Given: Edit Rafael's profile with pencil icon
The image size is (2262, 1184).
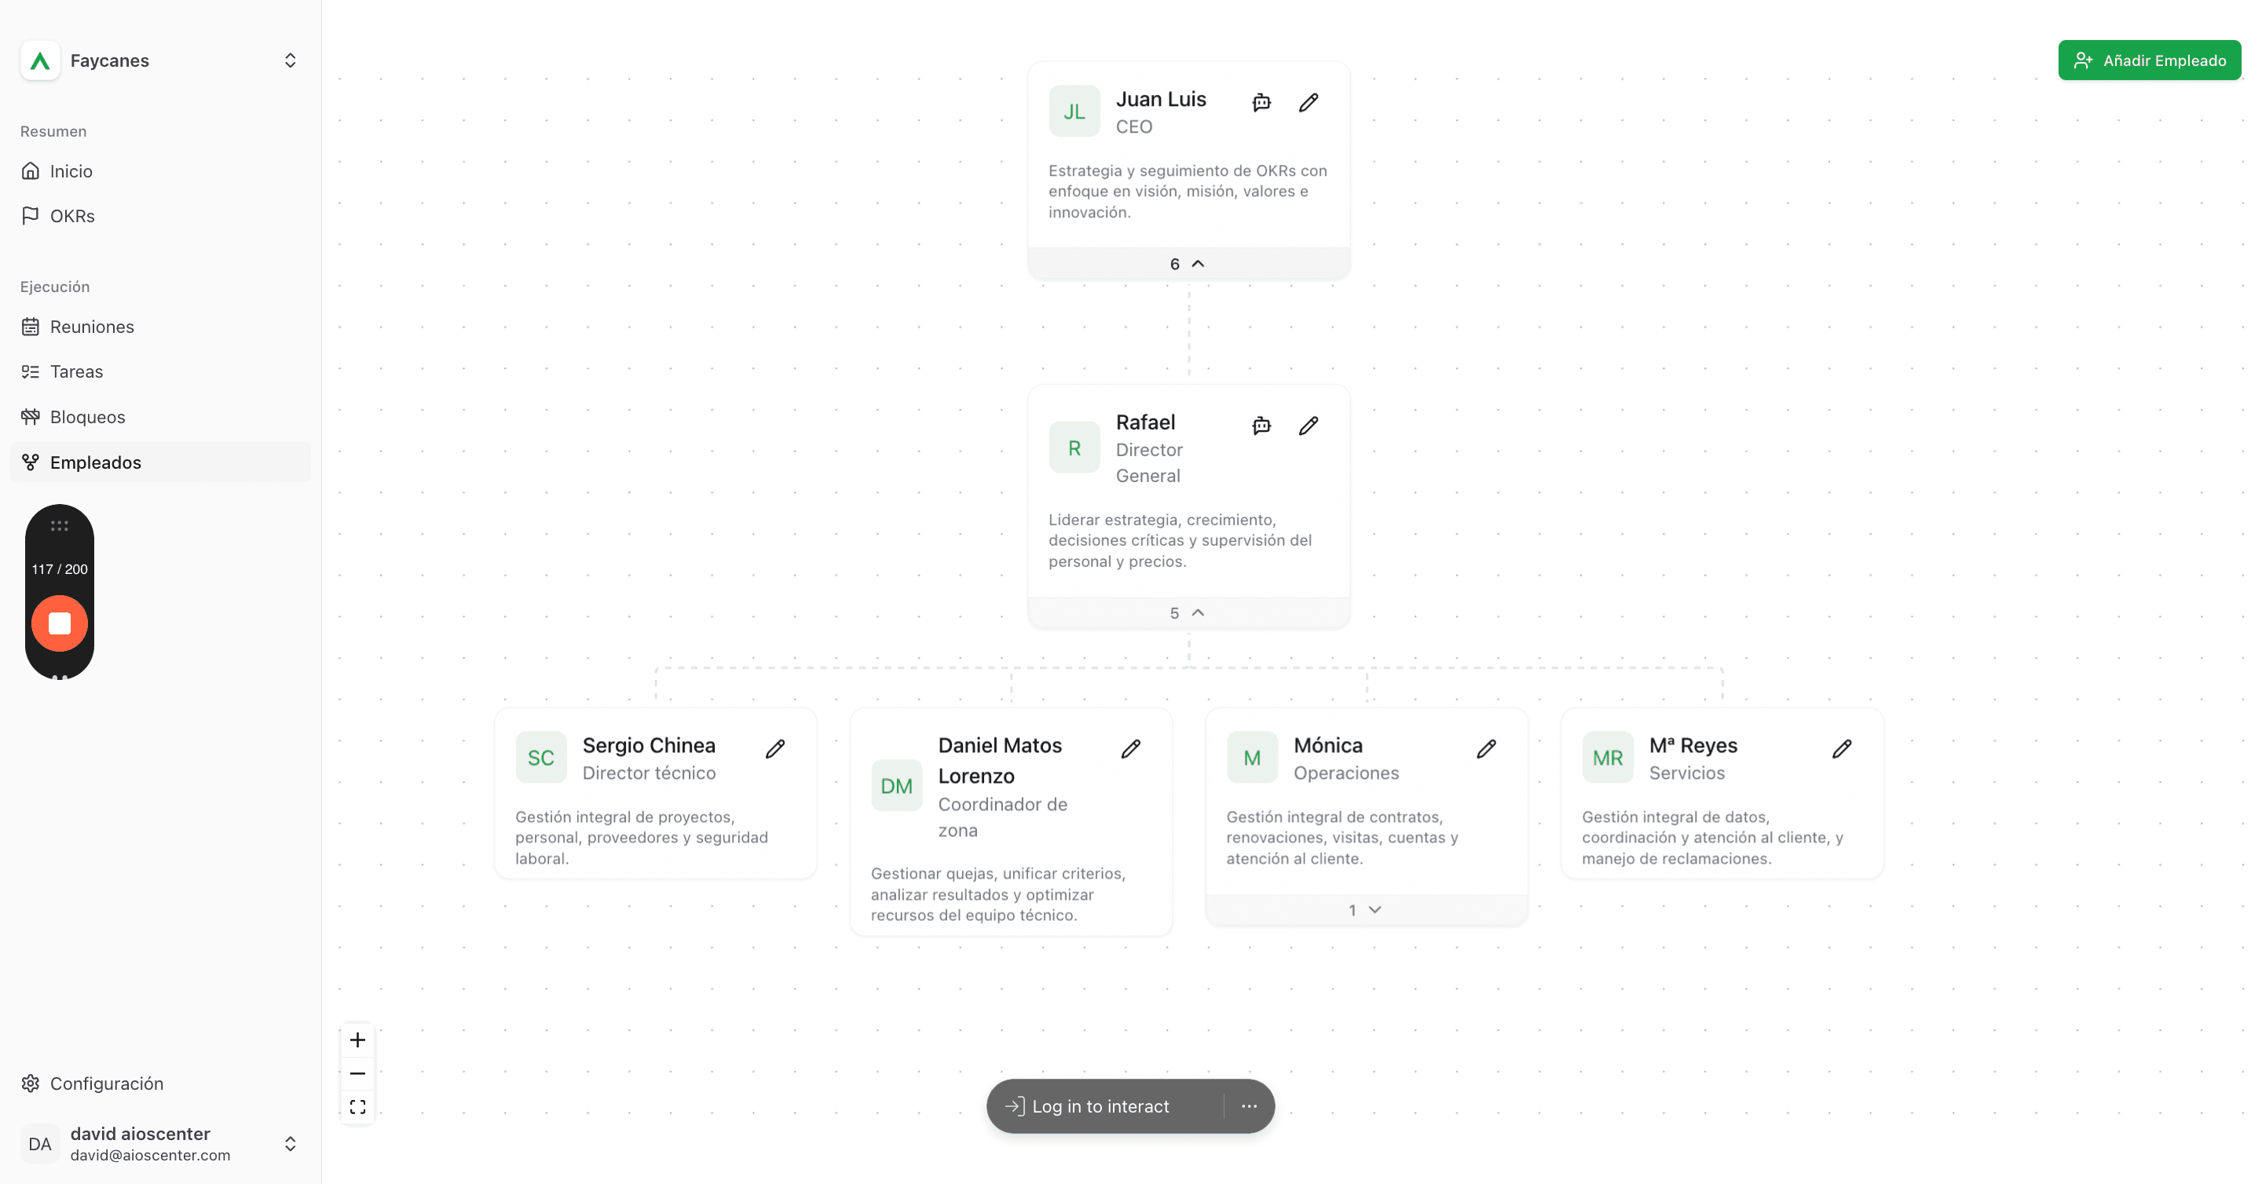Looking at the screenshot, I should tap(1309, 426).
